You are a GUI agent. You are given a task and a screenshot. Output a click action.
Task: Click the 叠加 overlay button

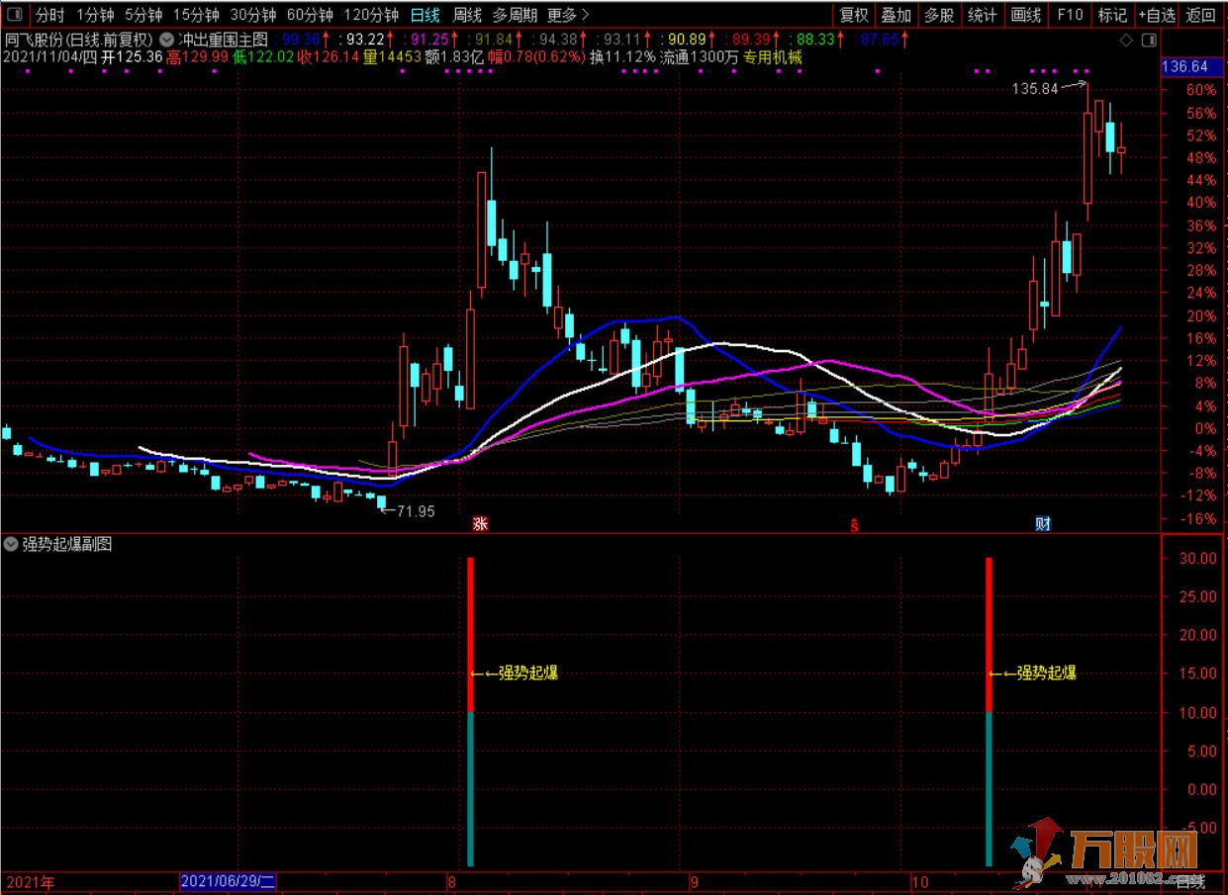tap(897, 15)
